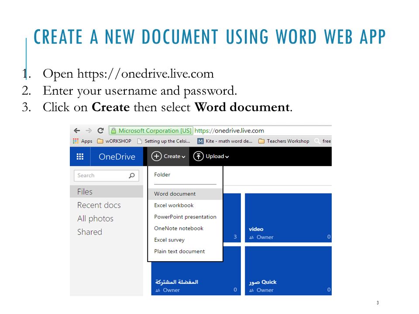
Task: Open the OneDrive app launcher grid
Action: pyautogui.click(x=80, y=157)
